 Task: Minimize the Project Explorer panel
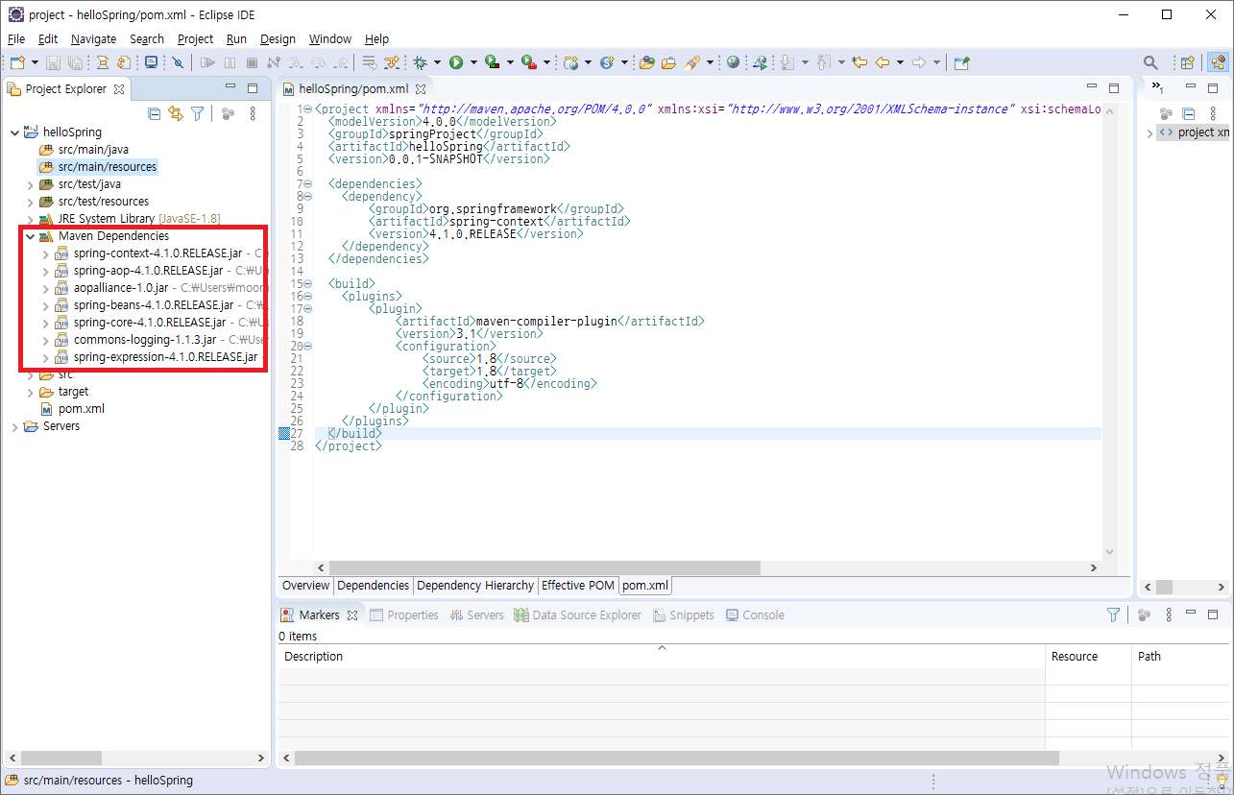tap(230, 87)
